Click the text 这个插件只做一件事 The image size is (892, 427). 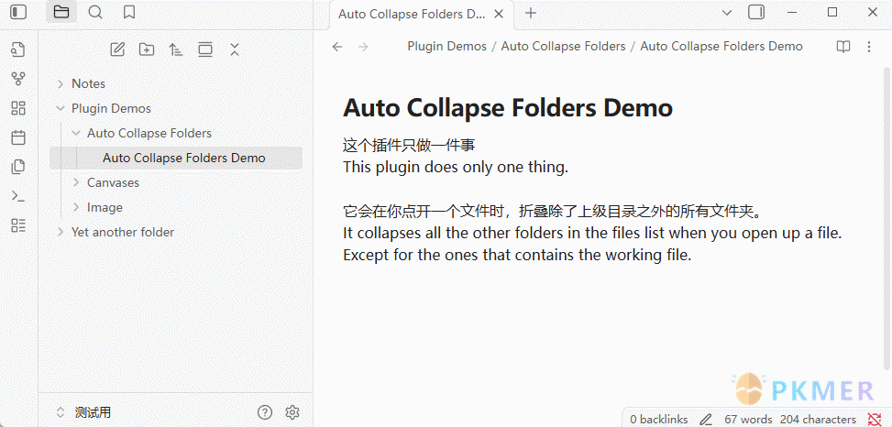(x=409, y=146)
